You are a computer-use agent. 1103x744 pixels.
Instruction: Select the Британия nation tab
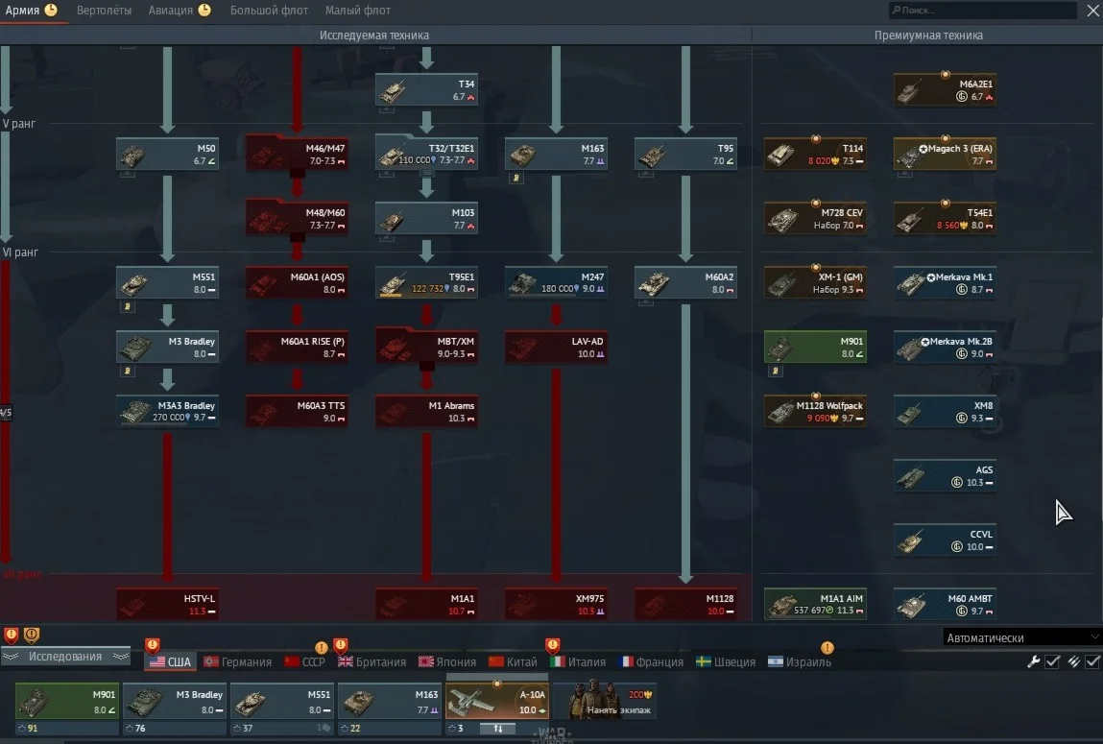point(372,661)
